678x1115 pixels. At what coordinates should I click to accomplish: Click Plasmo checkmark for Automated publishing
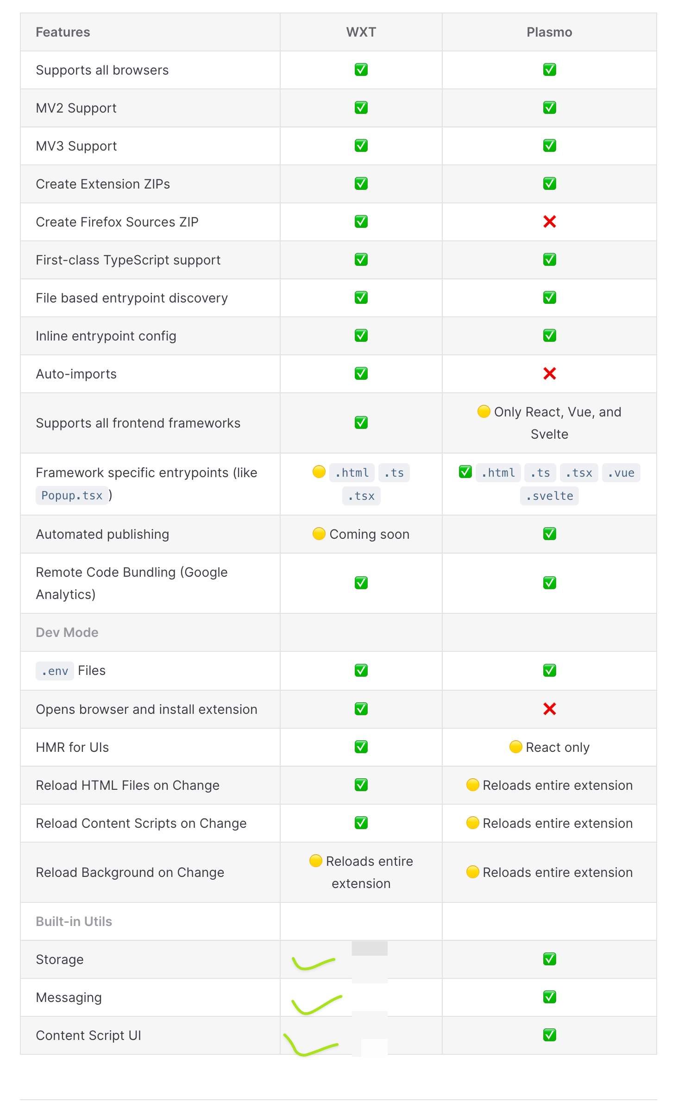coord(549,534)
